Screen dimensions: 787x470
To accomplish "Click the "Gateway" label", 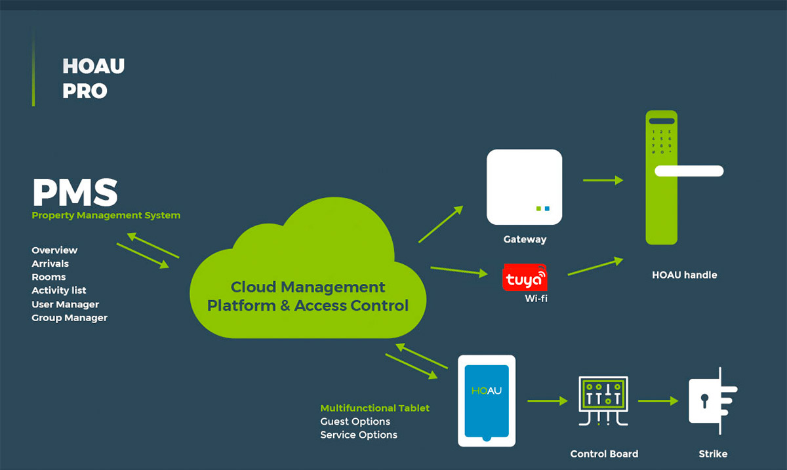I will (525, 239).
